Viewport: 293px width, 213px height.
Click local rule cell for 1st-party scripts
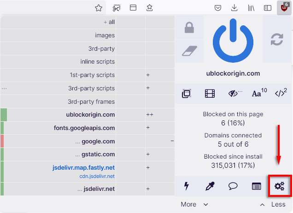160,75
